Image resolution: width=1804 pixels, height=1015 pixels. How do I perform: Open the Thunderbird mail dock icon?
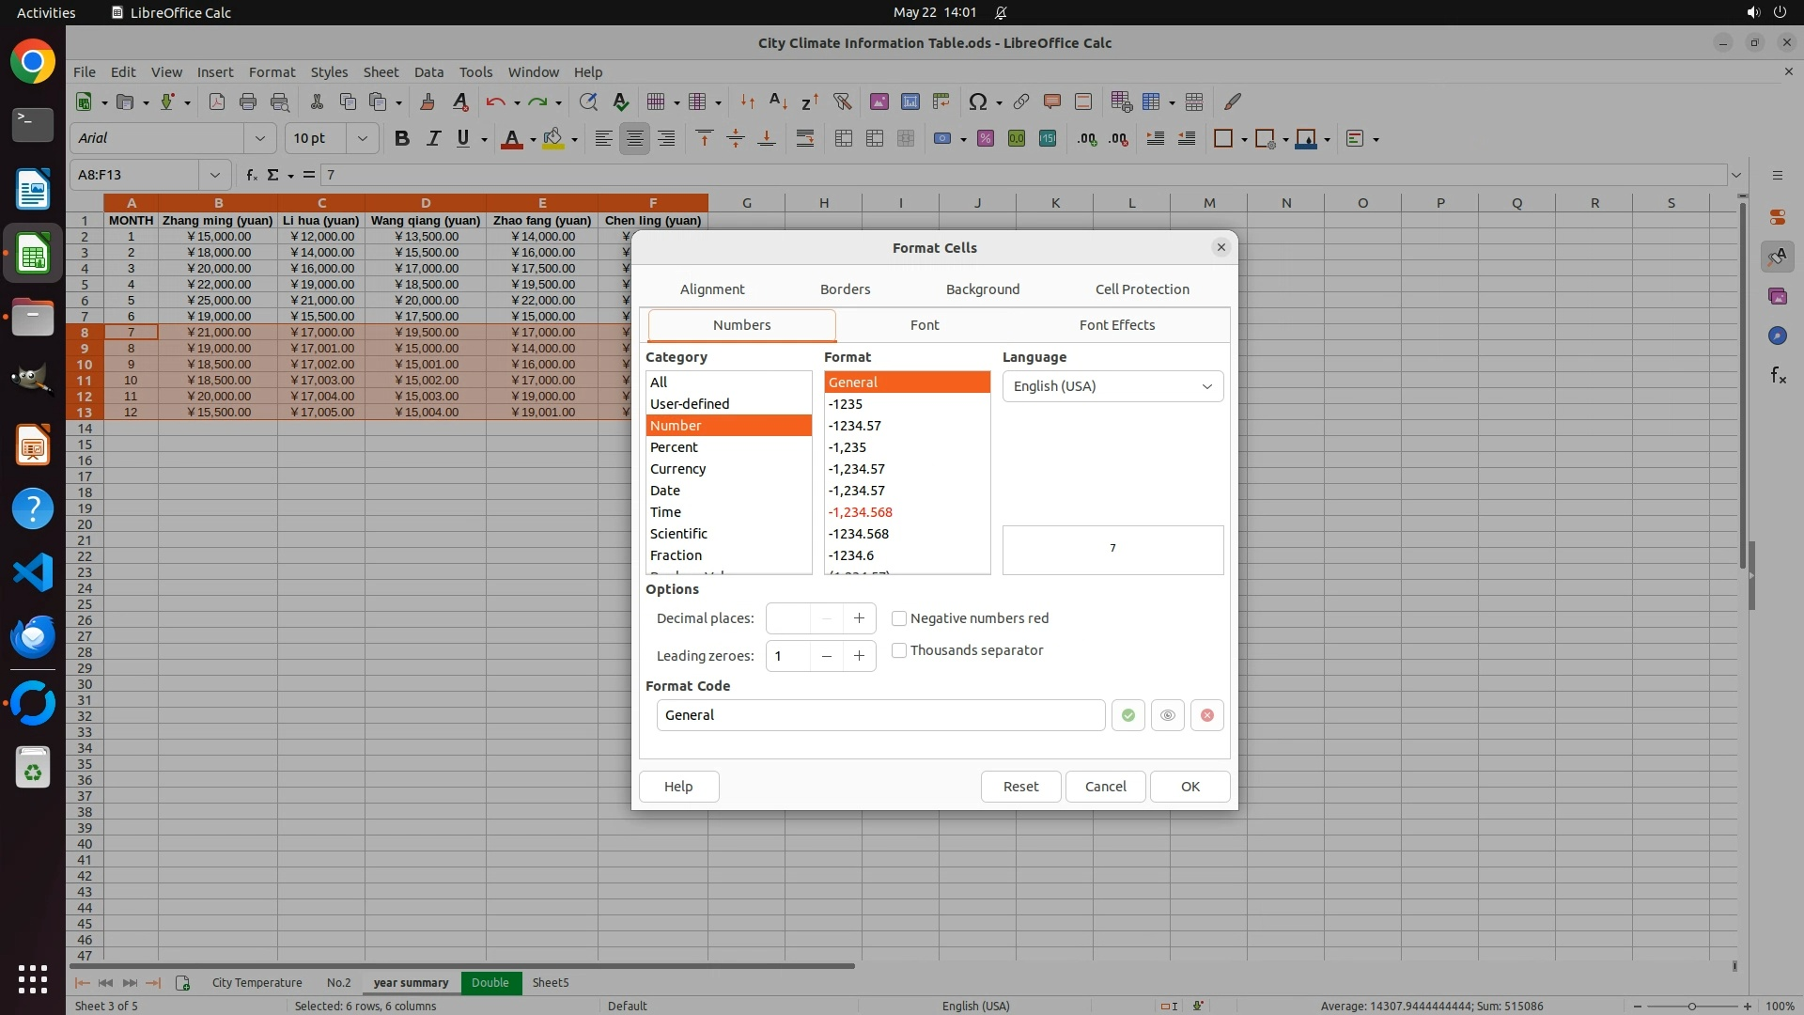pos(33,637)
